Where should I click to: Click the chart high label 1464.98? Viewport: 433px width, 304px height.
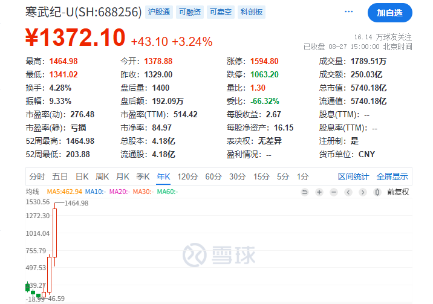pos(76,203)
